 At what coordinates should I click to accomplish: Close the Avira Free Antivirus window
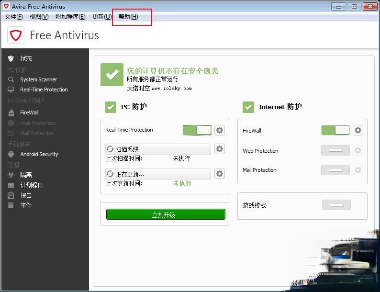(x=370, y=7)
